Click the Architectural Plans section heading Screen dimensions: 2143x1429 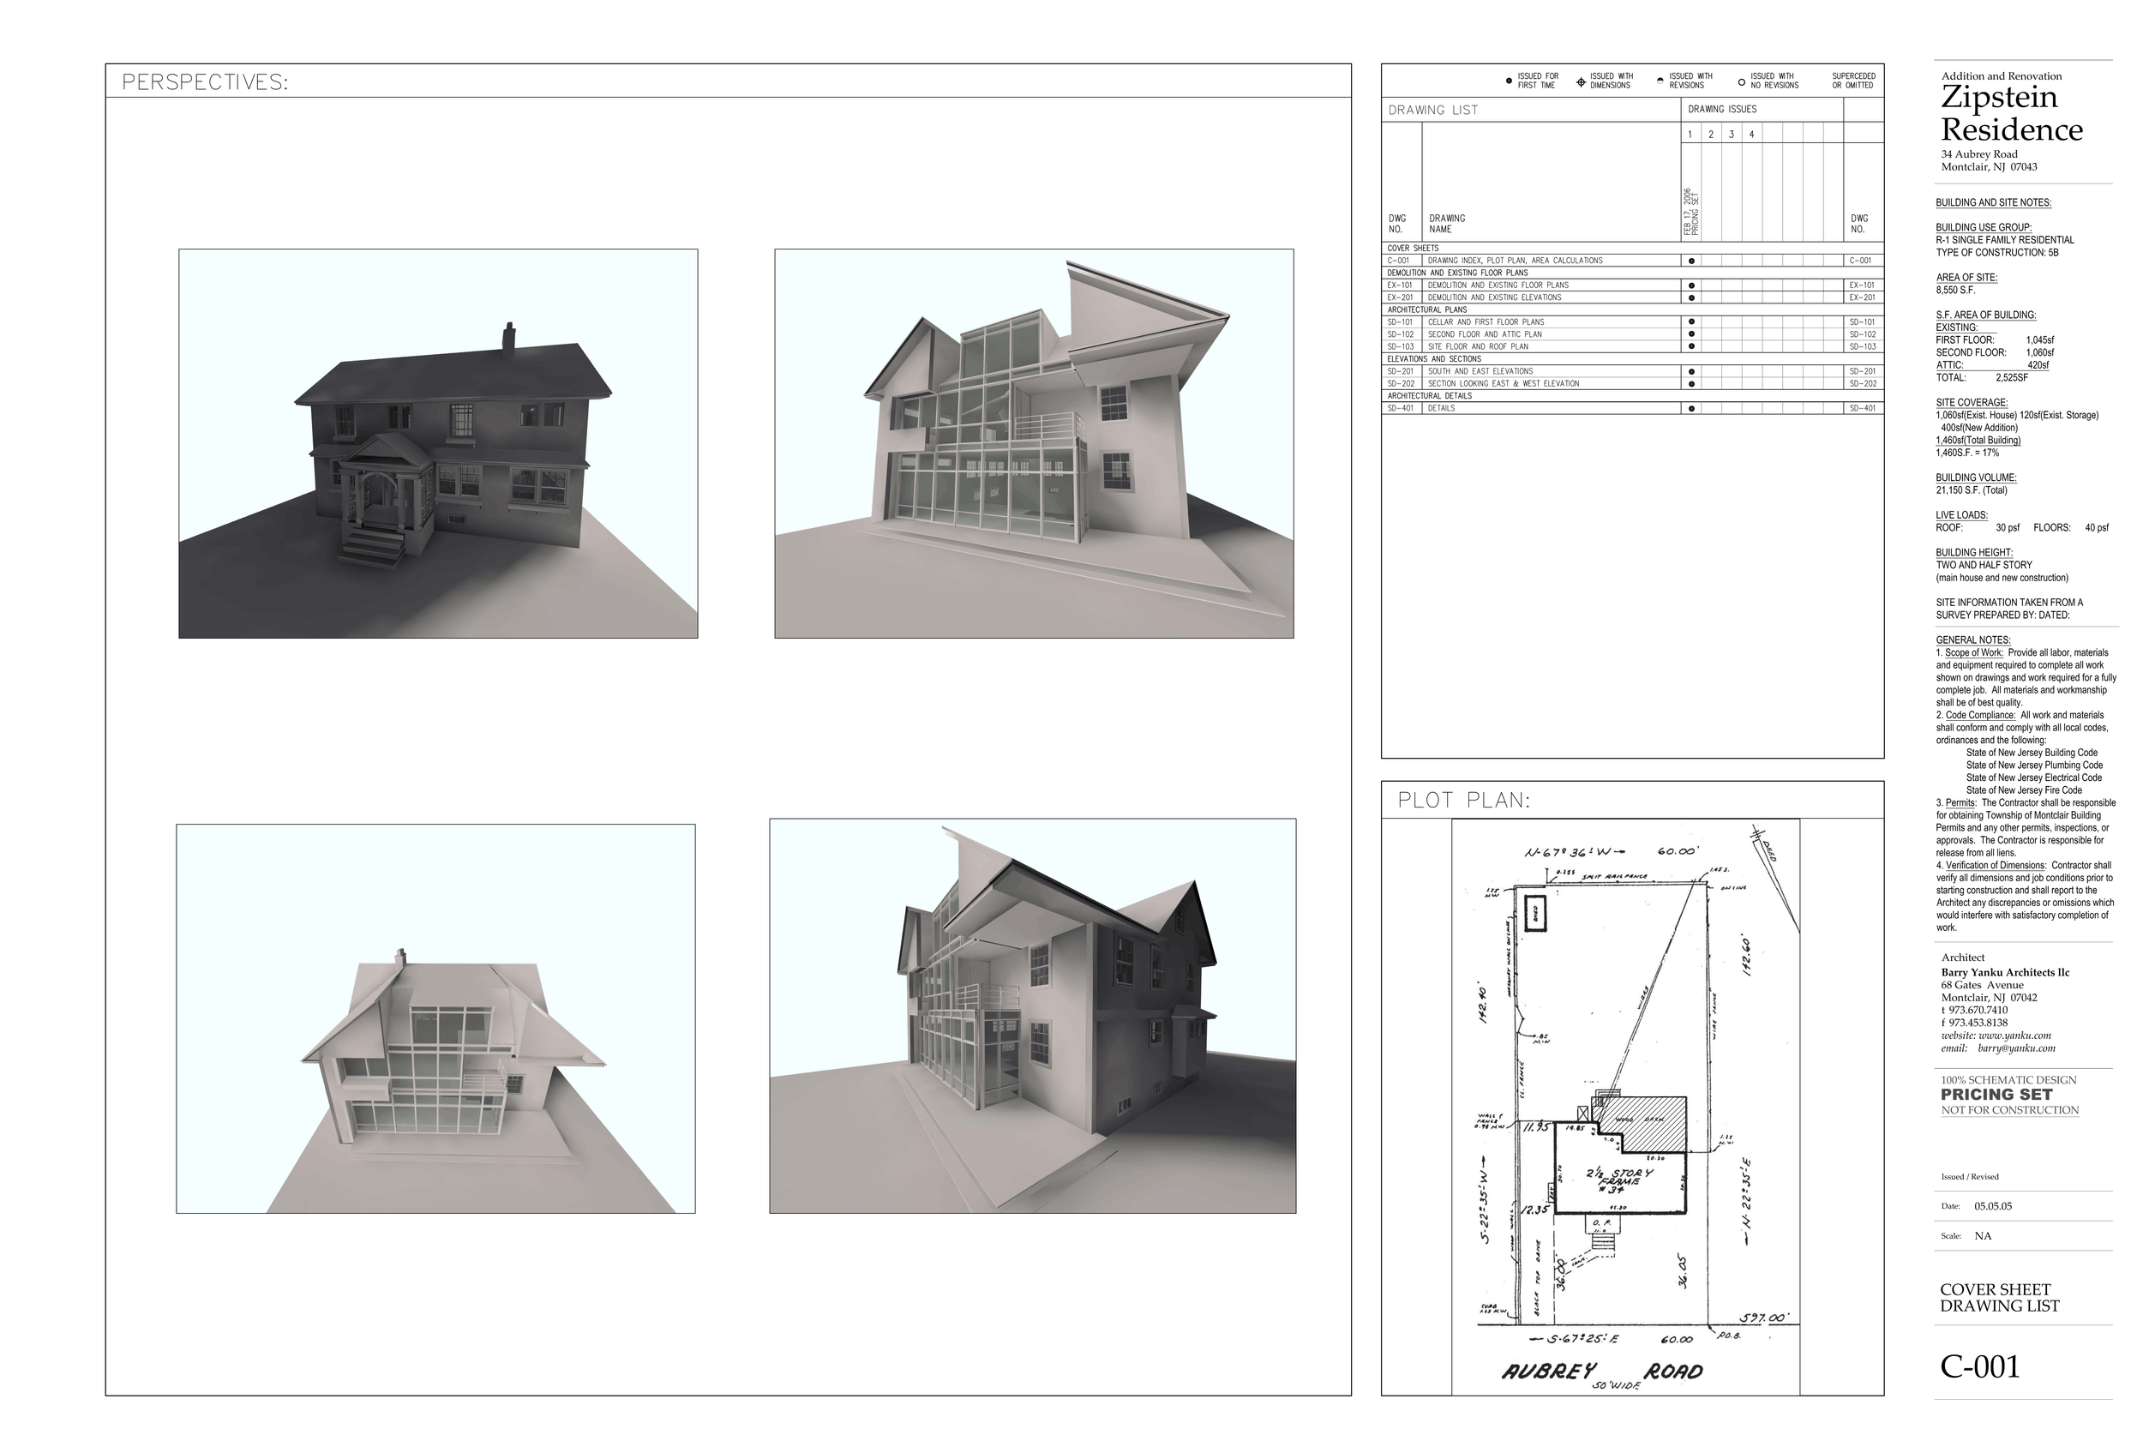click(1427, 309)
